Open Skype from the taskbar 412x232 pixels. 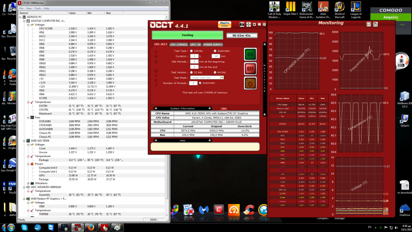[24, 227]
